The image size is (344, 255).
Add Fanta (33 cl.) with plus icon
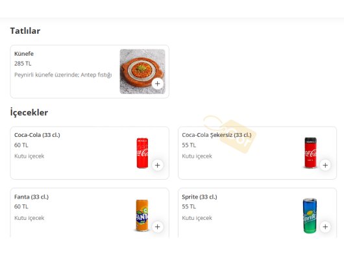pyautogui.click(x=157, y=226)
